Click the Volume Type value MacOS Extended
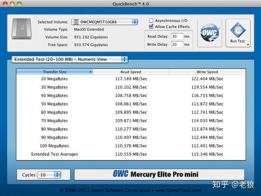This screenshot has height=196, width=261. 89,29
